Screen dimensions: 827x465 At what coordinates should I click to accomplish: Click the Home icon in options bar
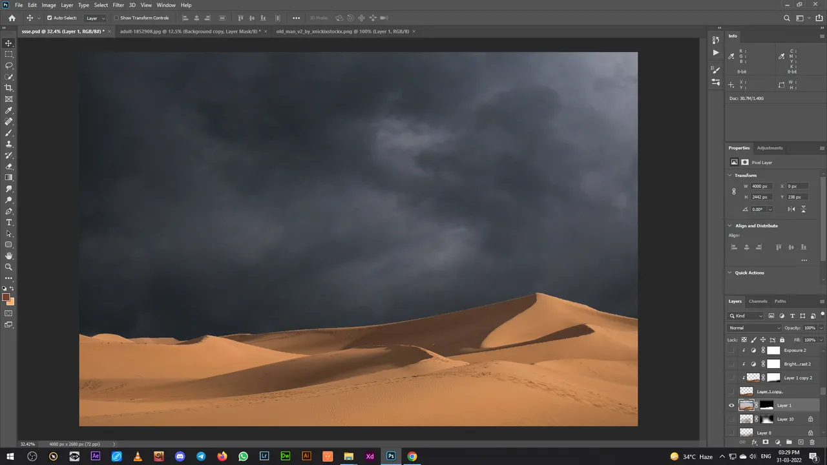[12, 18]
